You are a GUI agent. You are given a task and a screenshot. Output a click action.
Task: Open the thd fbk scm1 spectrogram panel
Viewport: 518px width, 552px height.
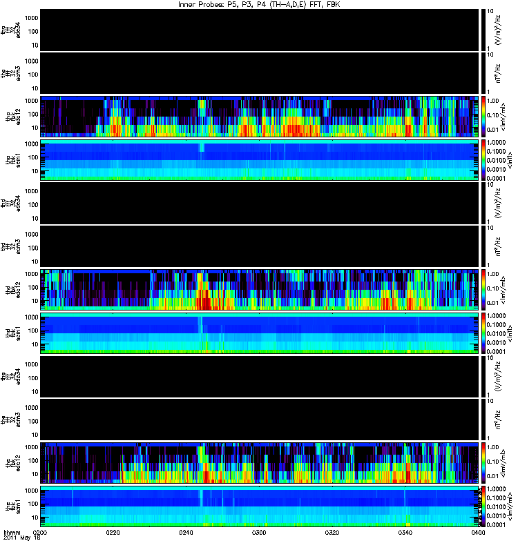point(260,333)
